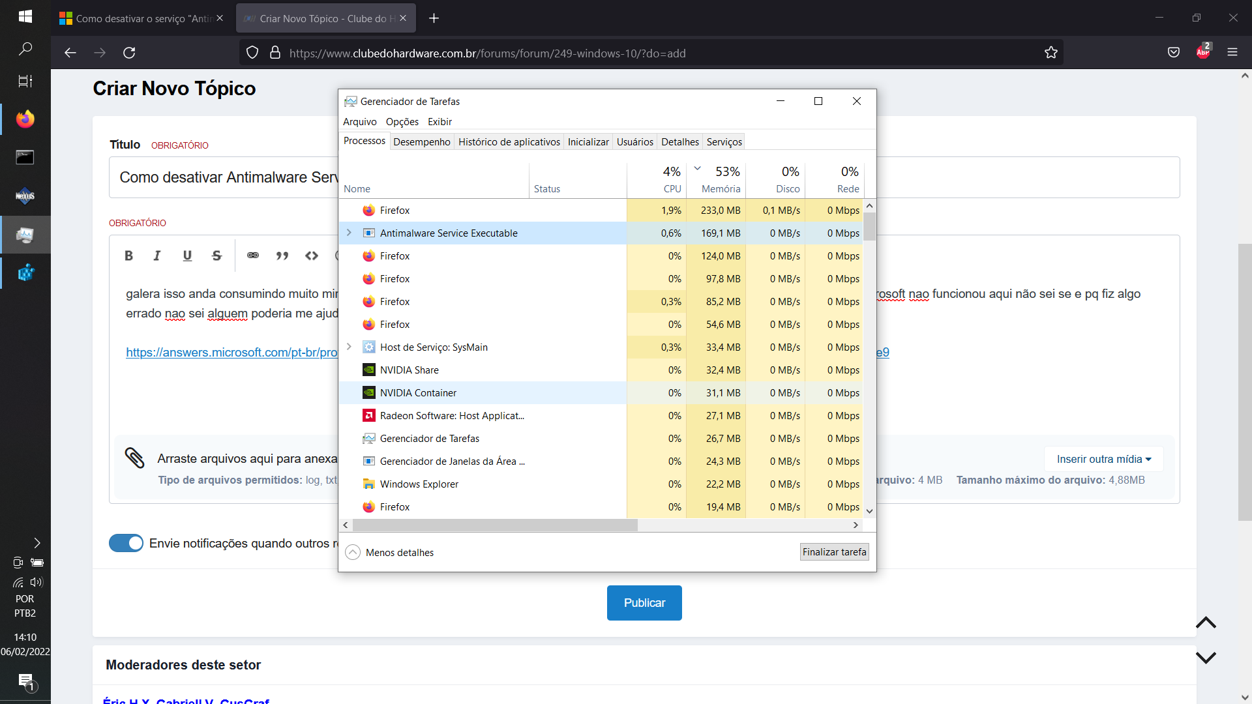Open the terminal taskbar icon

click(25, 157)
